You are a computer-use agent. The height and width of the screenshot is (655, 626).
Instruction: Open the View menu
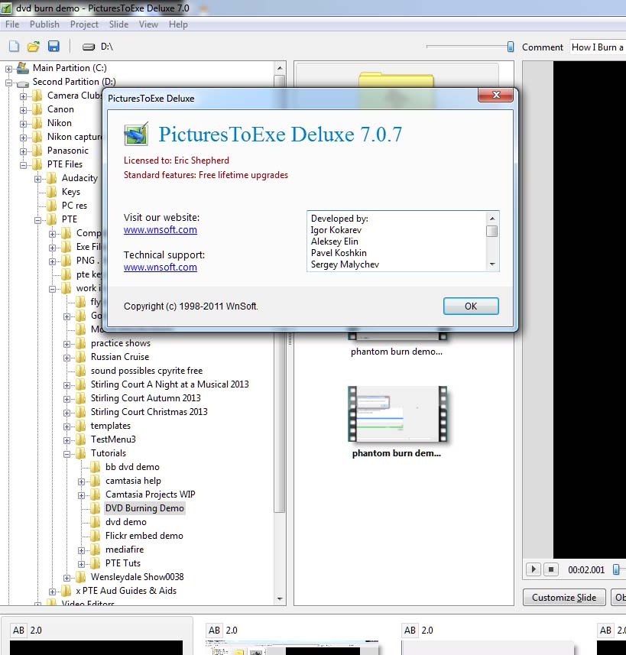[148, 24]
